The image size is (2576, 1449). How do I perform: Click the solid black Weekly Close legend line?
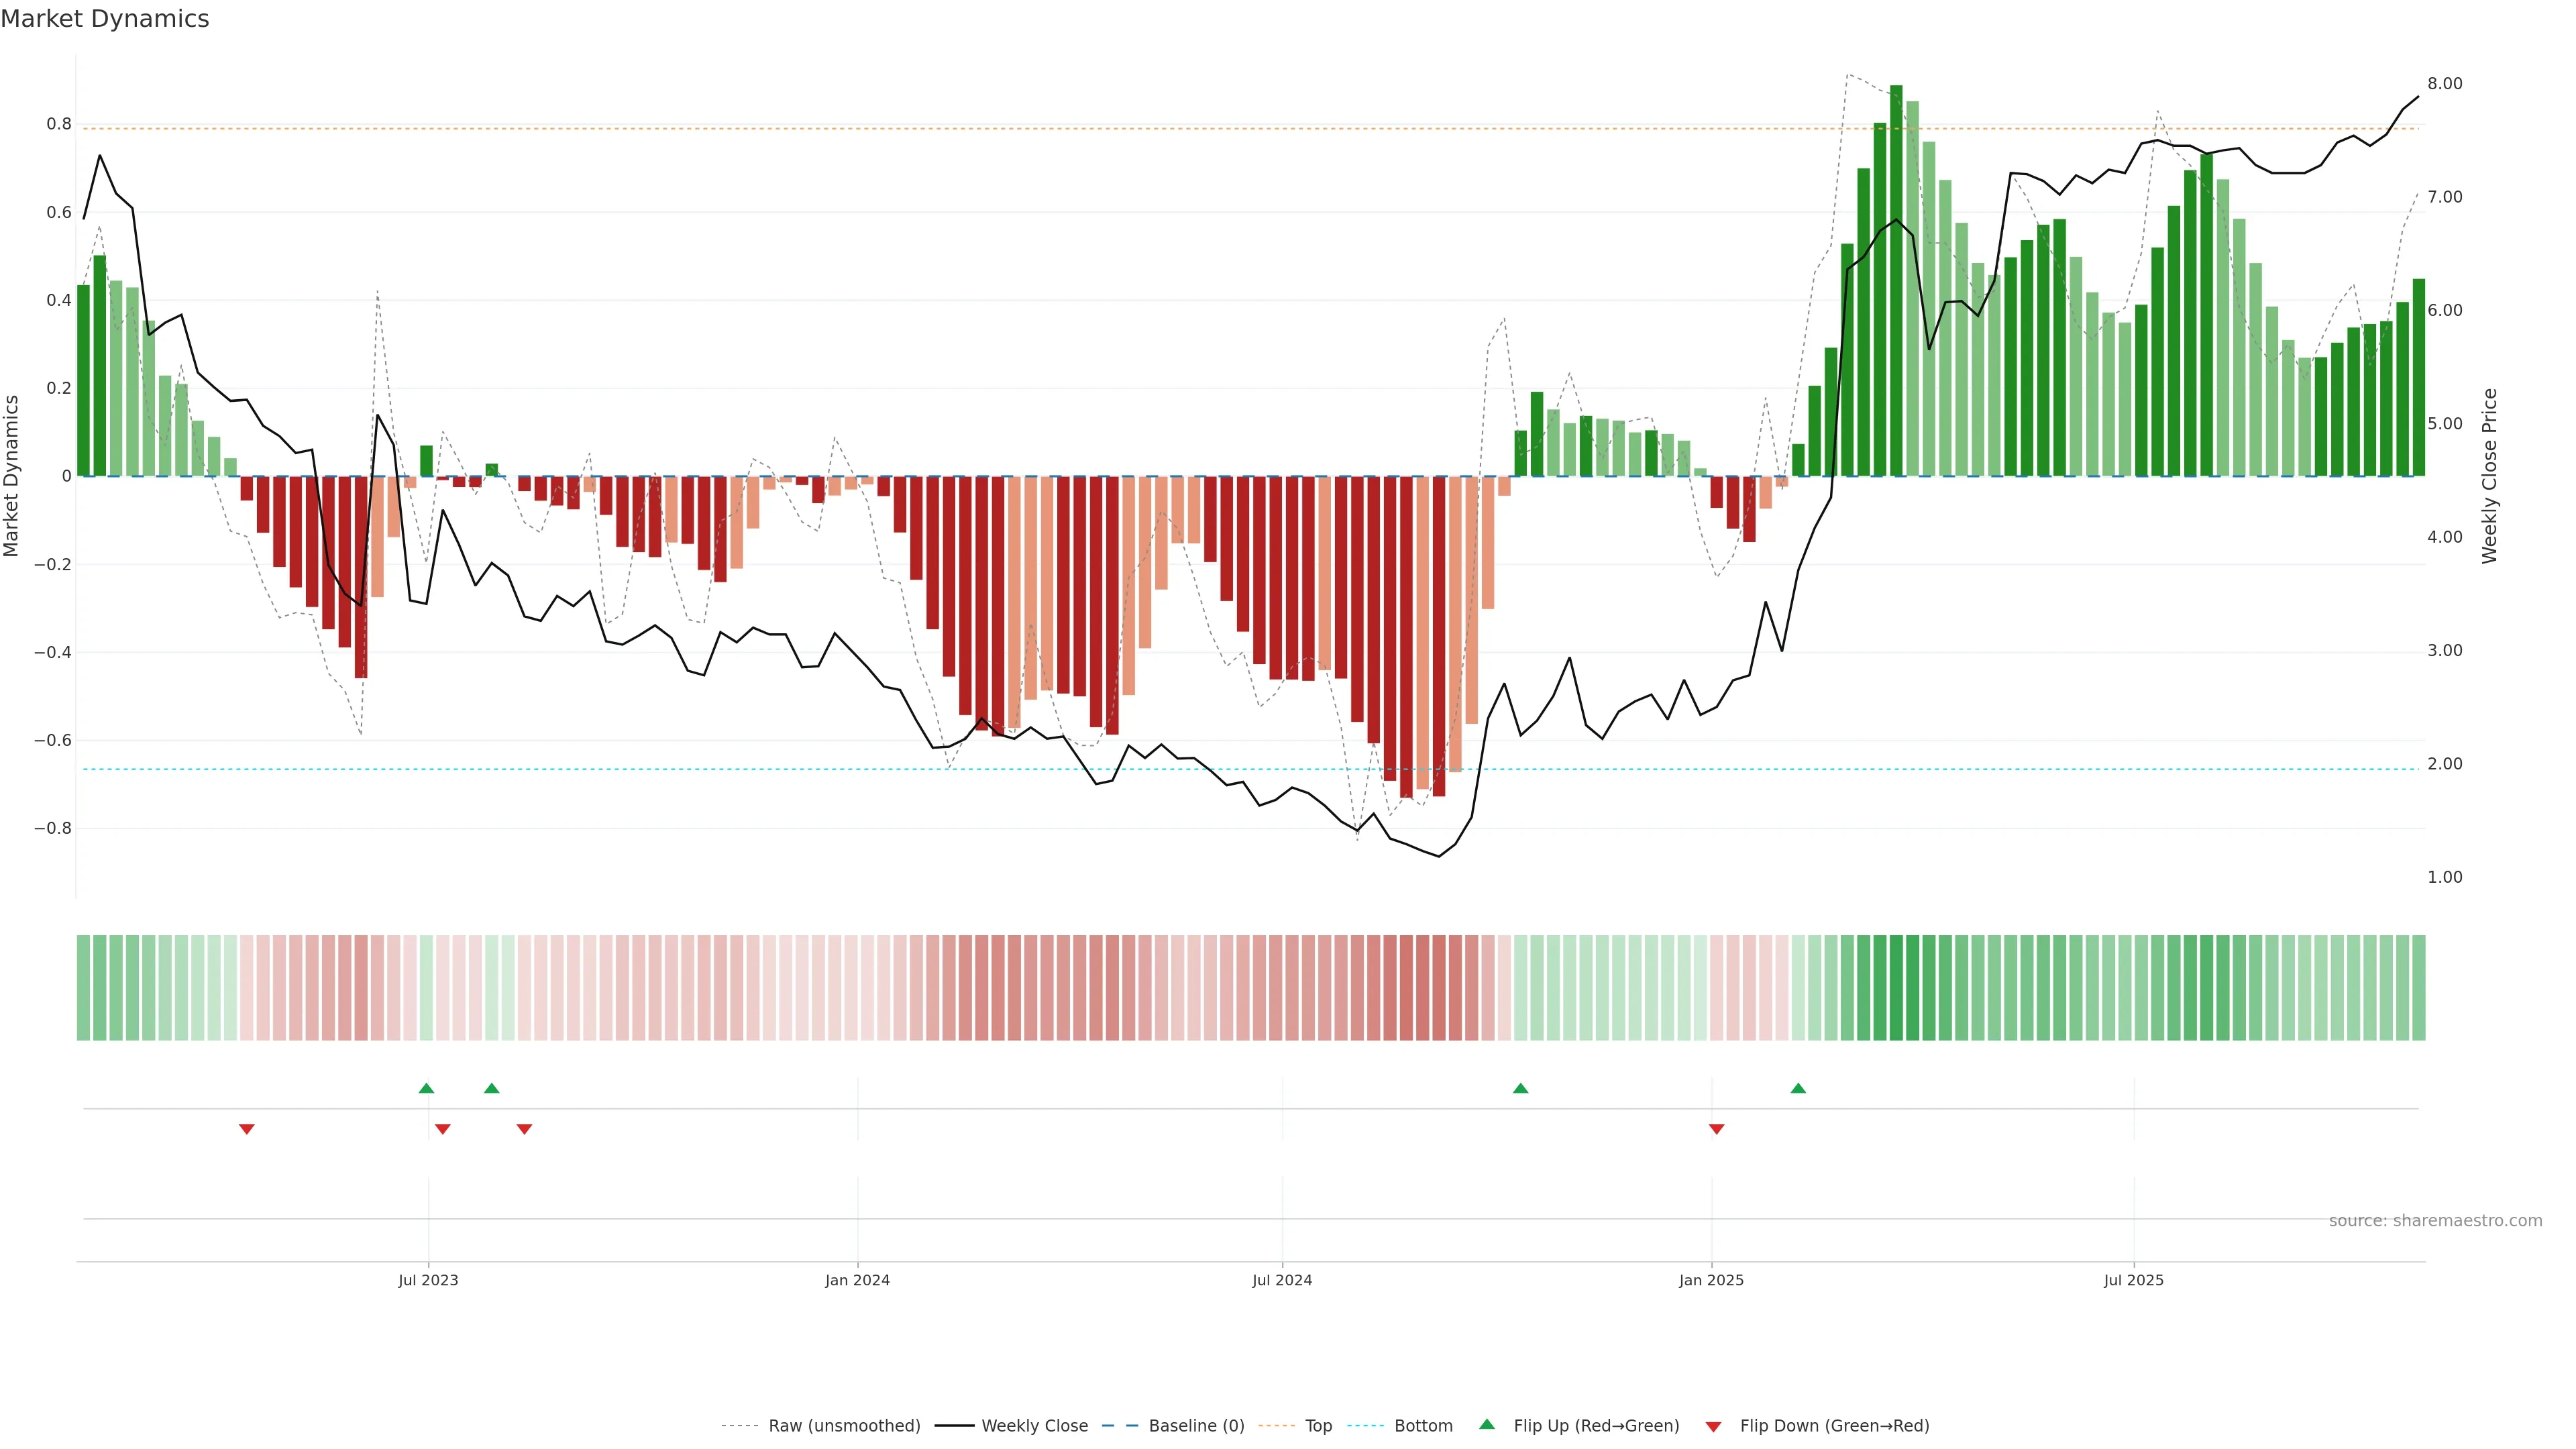tap(954, 1426)
